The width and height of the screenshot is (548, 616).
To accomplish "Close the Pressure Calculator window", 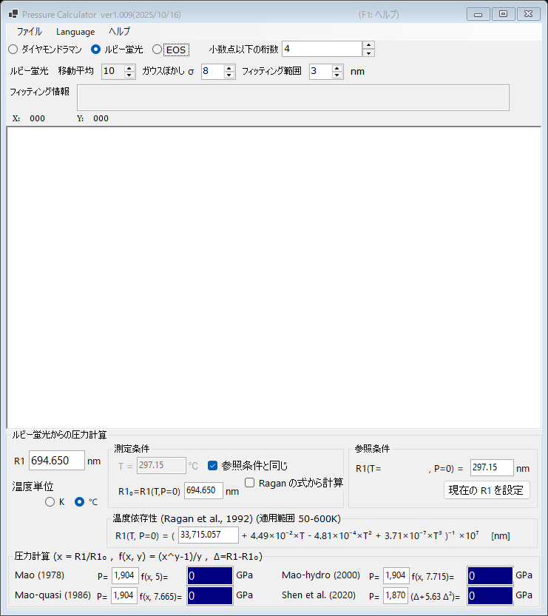I will point(528,14).
